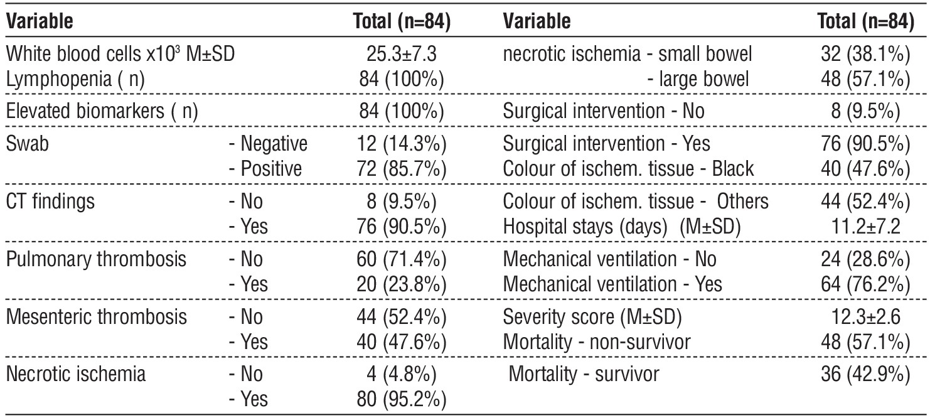
Task: Select the left Total (n=84) header
Action: tap(403, 21)
